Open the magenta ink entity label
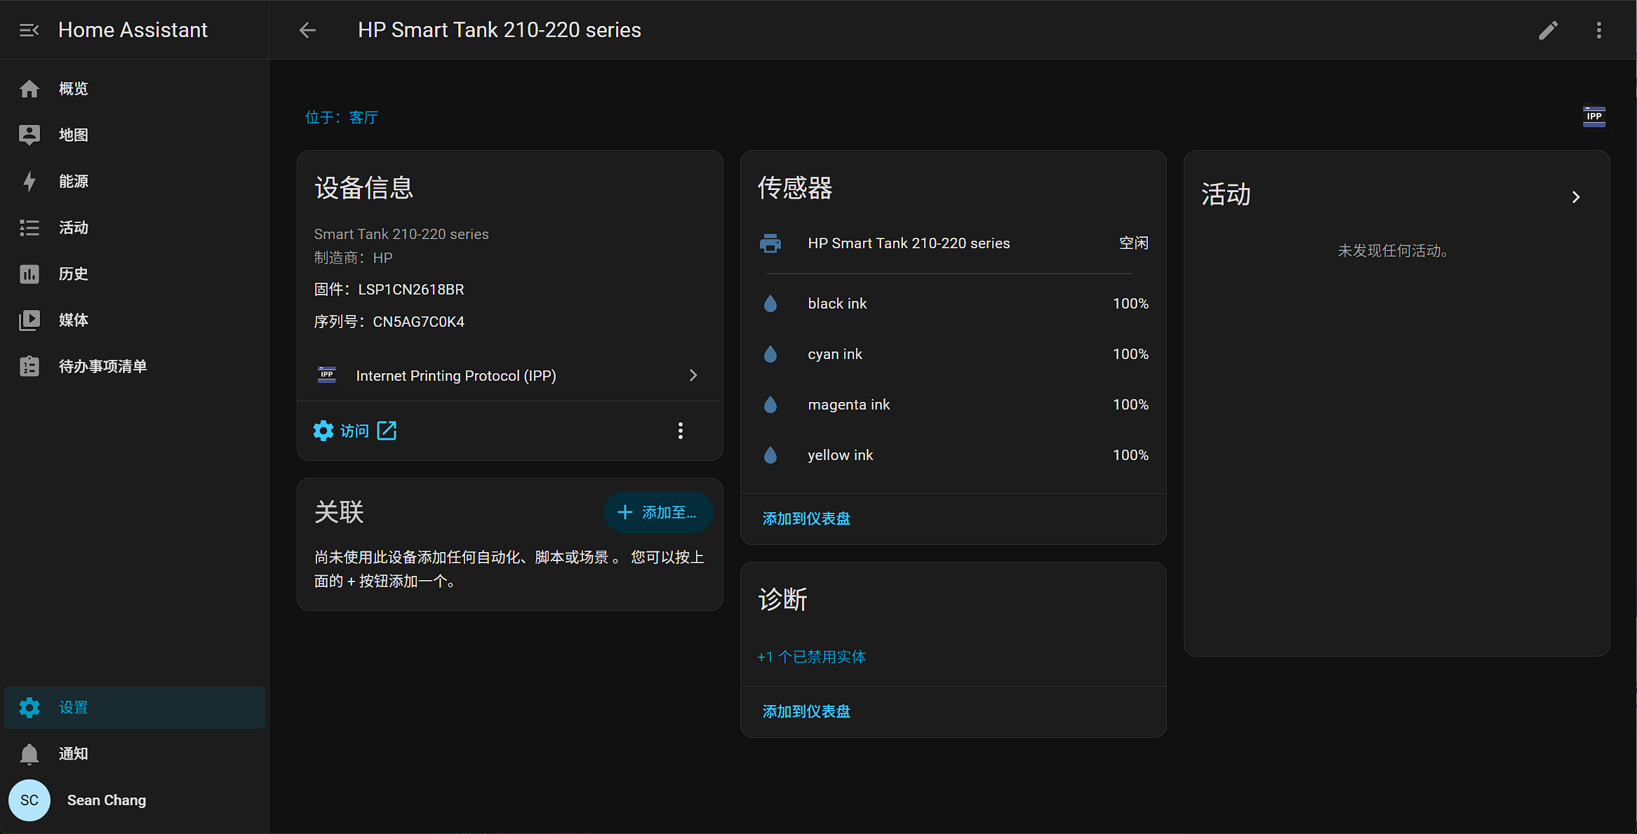This screenshot has height=834, width=1637. coord(849,405)
